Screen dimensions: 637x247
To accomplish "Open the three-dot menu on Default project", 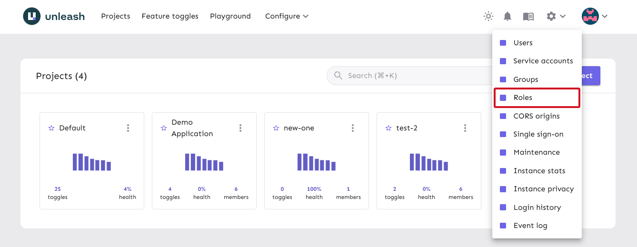I will click(x=128, y=128).
